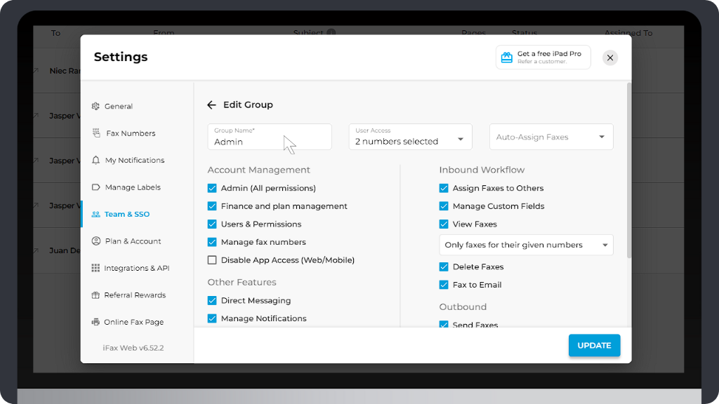This screenshot has height=404, width=719.
Task: Click the Manage Labels tag icon
Action: [95, 187]
